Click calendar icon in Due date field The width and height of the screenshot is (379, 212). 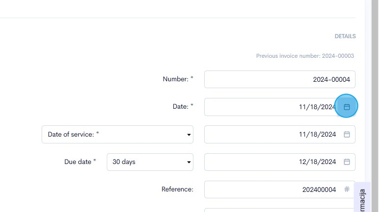[x=347, y=162]
